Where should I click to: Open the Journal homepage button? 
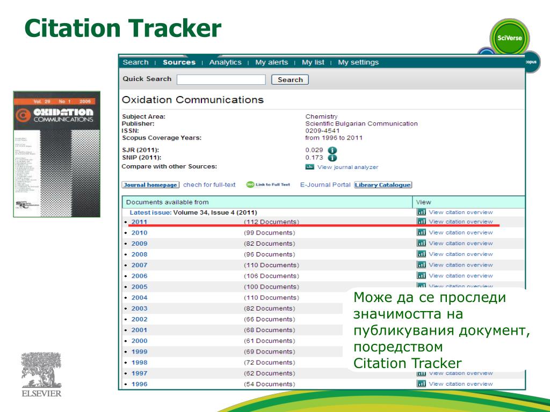[150, 185]
